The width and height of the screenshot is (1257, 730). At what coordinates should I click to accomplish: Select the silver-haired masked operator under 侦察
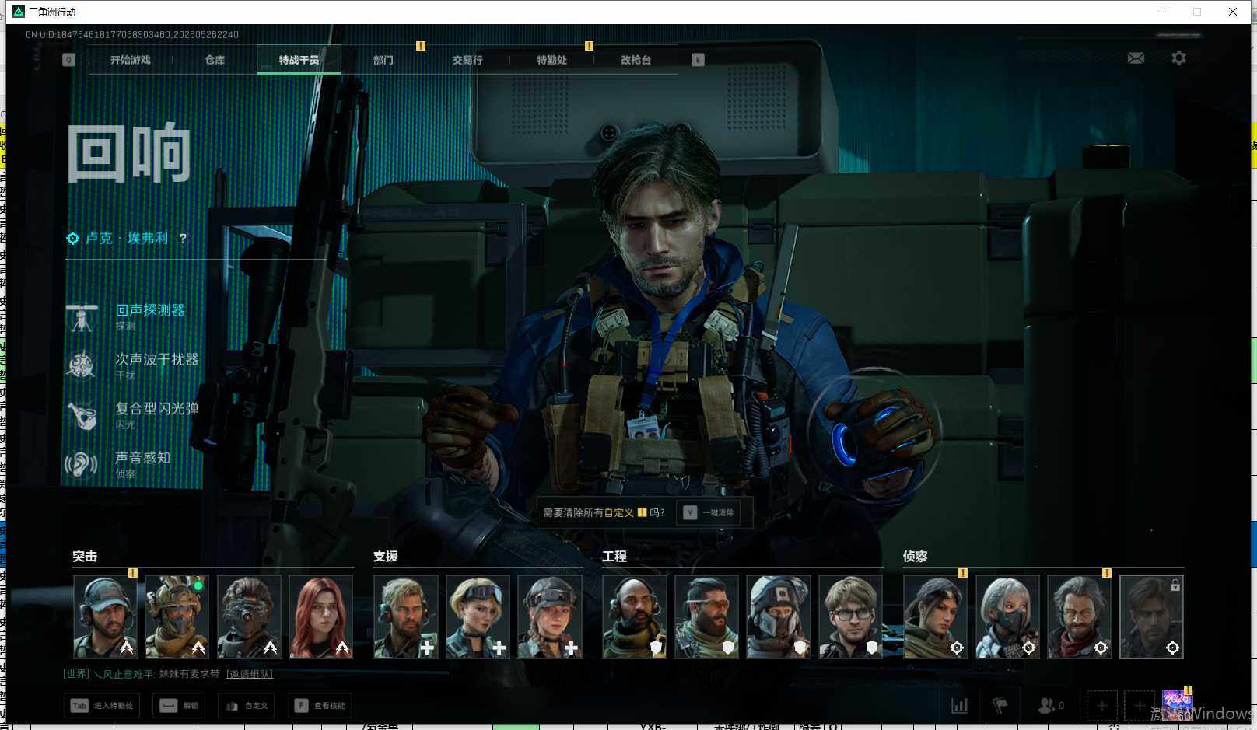pyautogui.click(x=1007, y=617)
